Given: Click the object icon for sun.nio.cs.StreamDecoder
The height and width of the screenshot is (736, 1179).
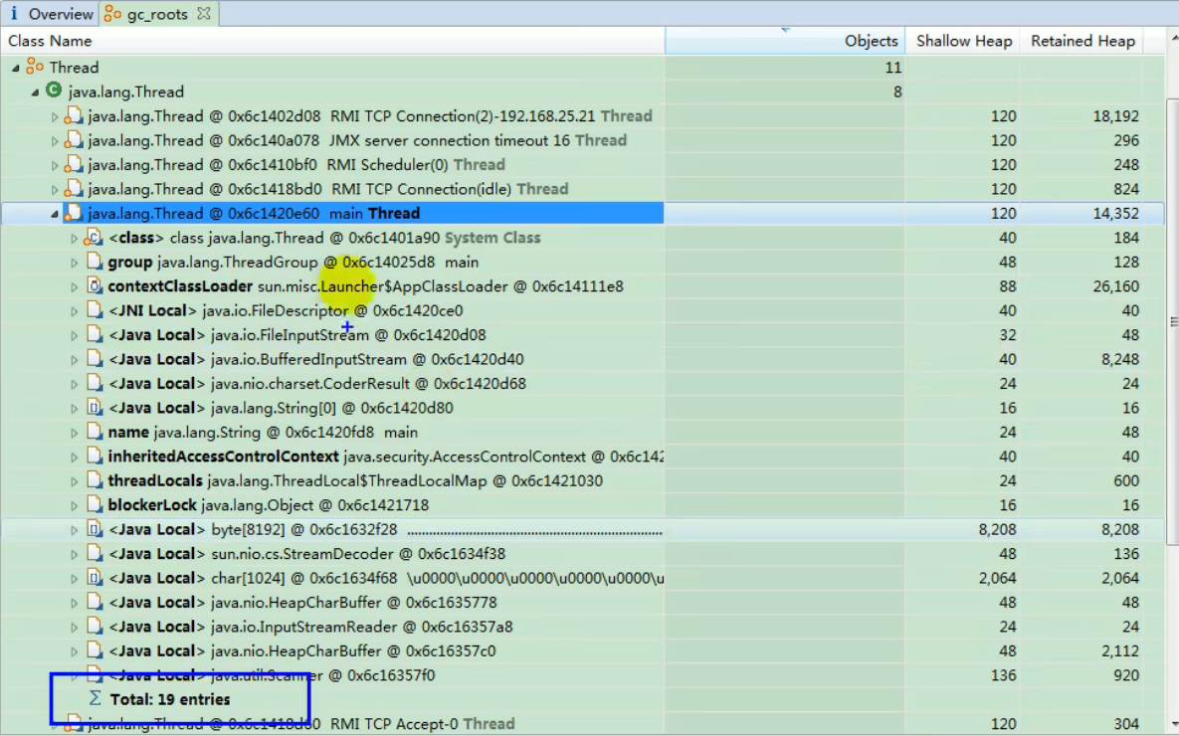Looking at the screenshot, I should coord(94,553).
